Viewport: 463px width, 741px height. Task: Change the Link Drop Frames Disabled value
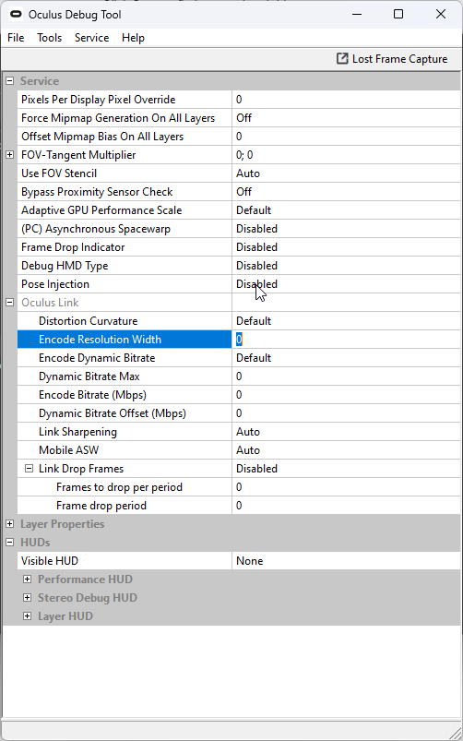pyautogui.click(x=346, y=469)
